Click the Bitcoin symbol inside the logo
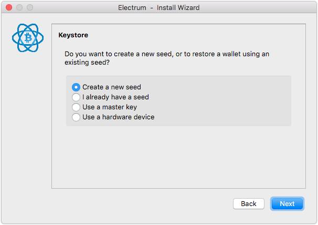The height and width of the screenshot is (225, 318). 28,38
